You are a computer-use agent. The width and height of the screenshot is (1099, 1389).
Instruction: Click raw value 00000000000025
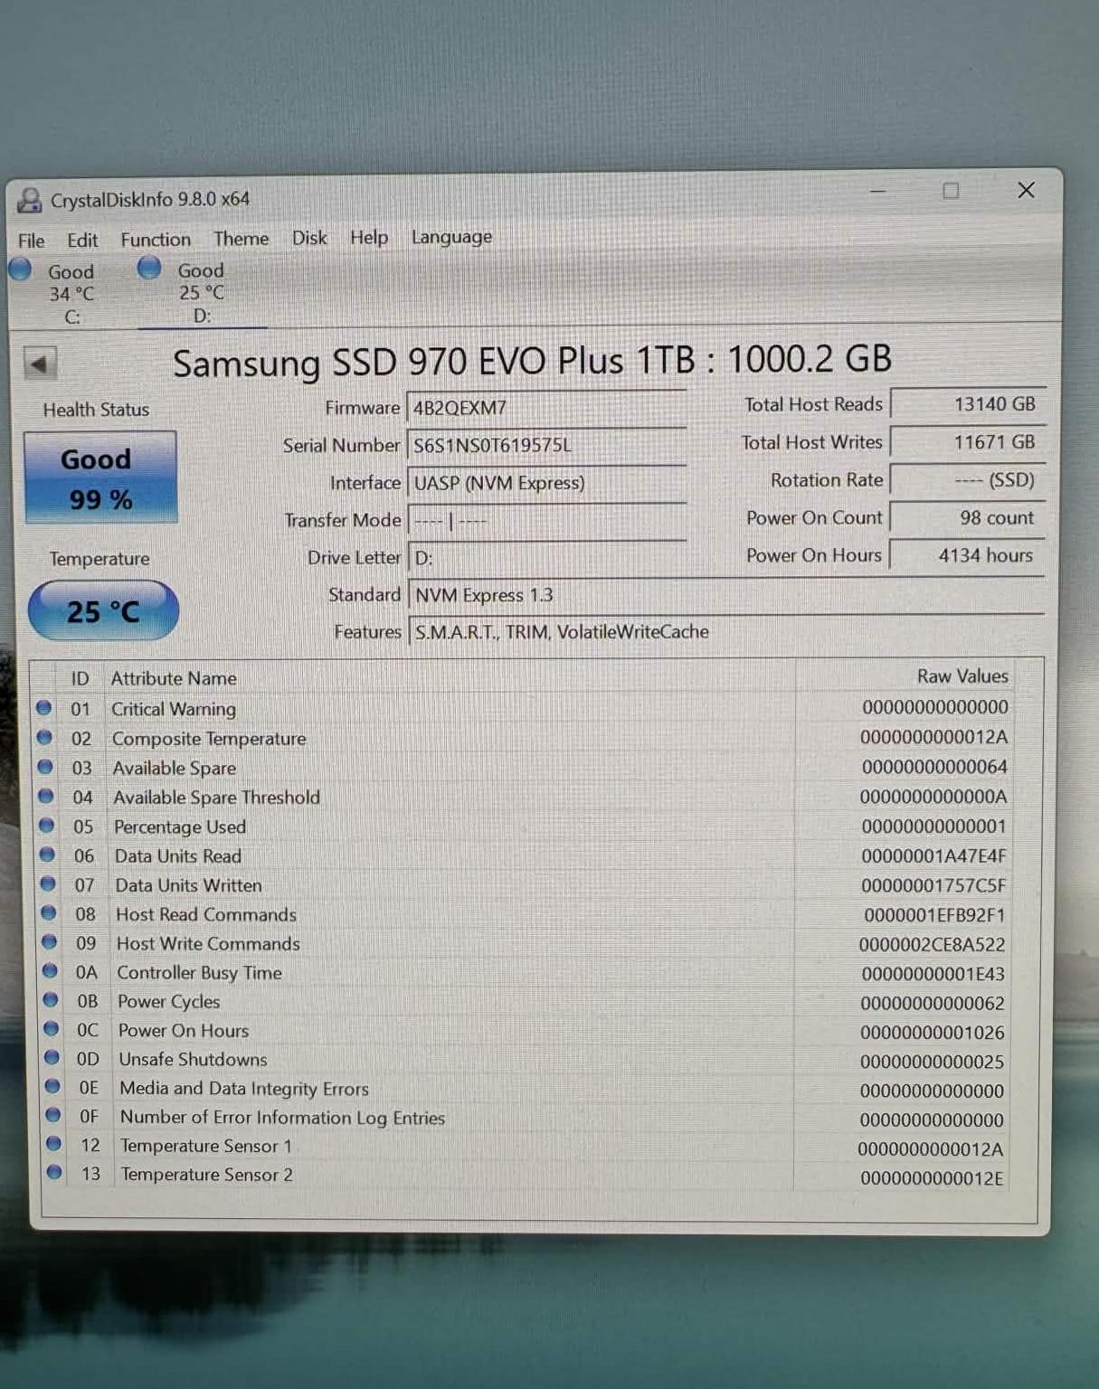click(932, 1062)
